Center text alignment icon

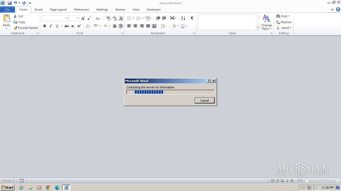point(135,26)
